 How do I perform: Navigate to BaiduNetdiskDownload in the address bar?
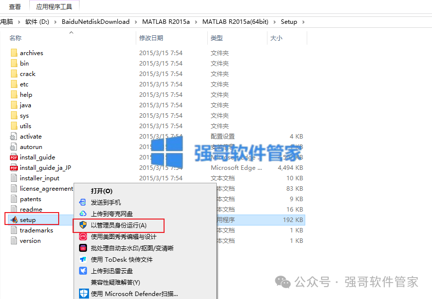95,22
